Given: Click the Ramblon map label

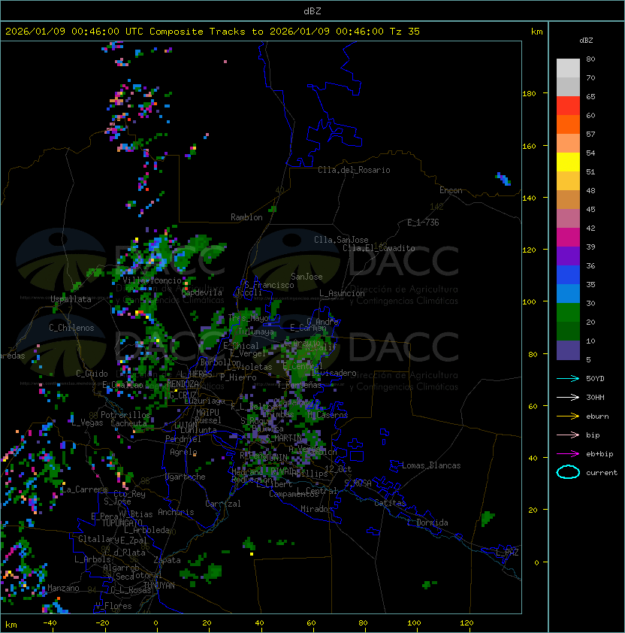Looking at the screenshot, I should click(x=246, y=217).
